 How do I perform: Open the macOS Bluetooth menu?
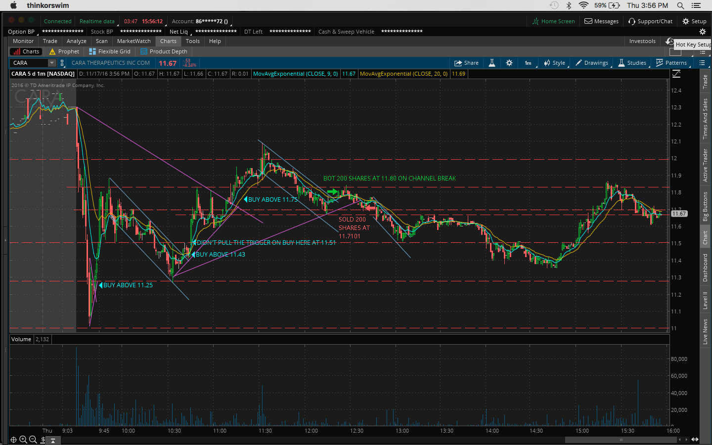[x=569, y=5]
